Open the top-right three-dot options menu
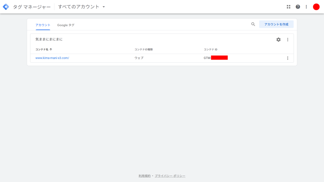Viewport: 324px width, 182px height. point(306,6)
